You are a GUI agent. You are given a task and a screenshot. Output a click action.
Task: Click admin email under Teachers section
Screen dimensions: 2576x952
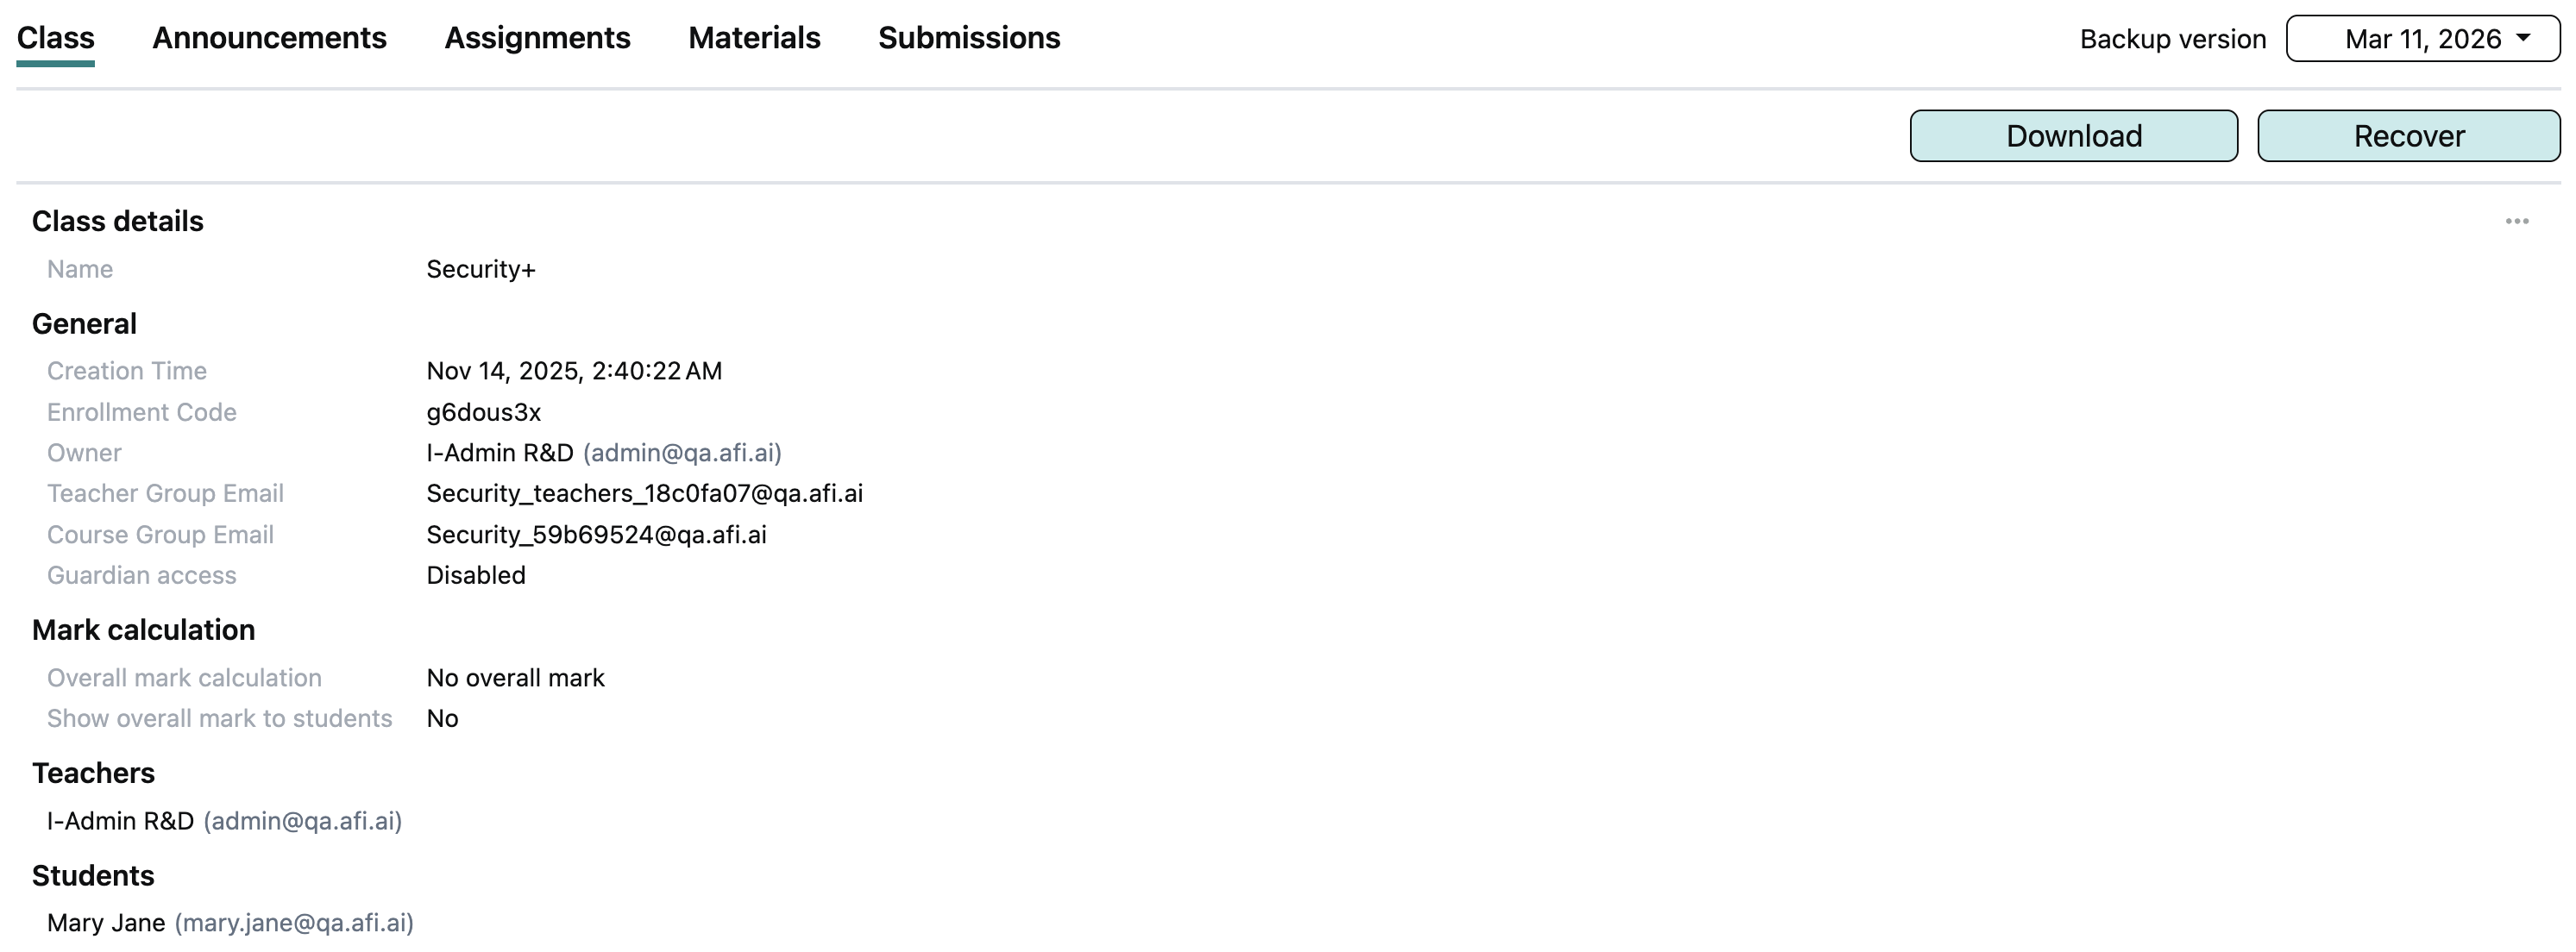click(x=302, y=821)
